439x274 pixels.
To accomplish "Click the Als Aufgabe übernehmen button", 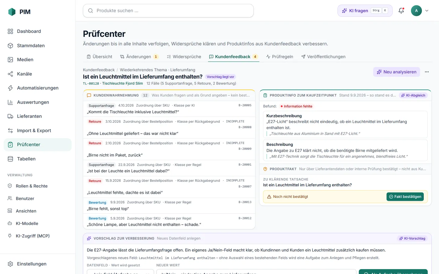I will [x=393, y=272].
